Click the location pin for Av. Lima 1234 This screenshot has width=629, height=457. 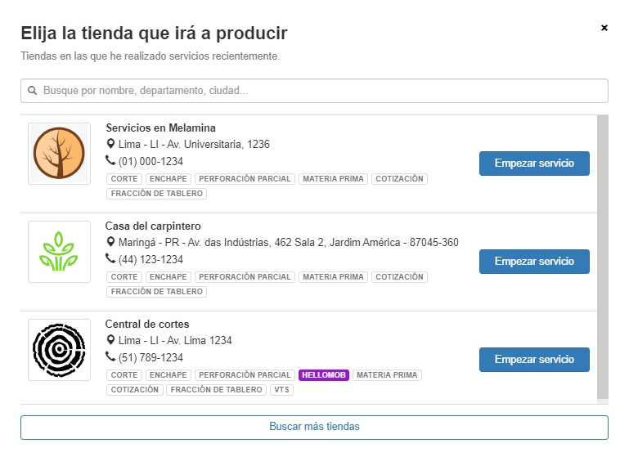point(110,341)
